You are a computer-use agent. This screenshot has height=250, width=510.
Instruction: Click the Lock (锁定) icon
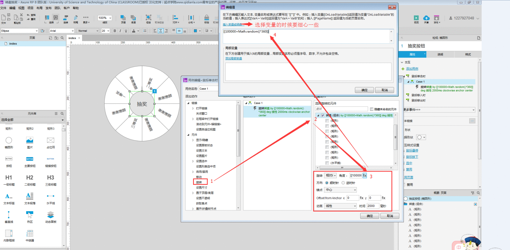click(x=207, y=18)
